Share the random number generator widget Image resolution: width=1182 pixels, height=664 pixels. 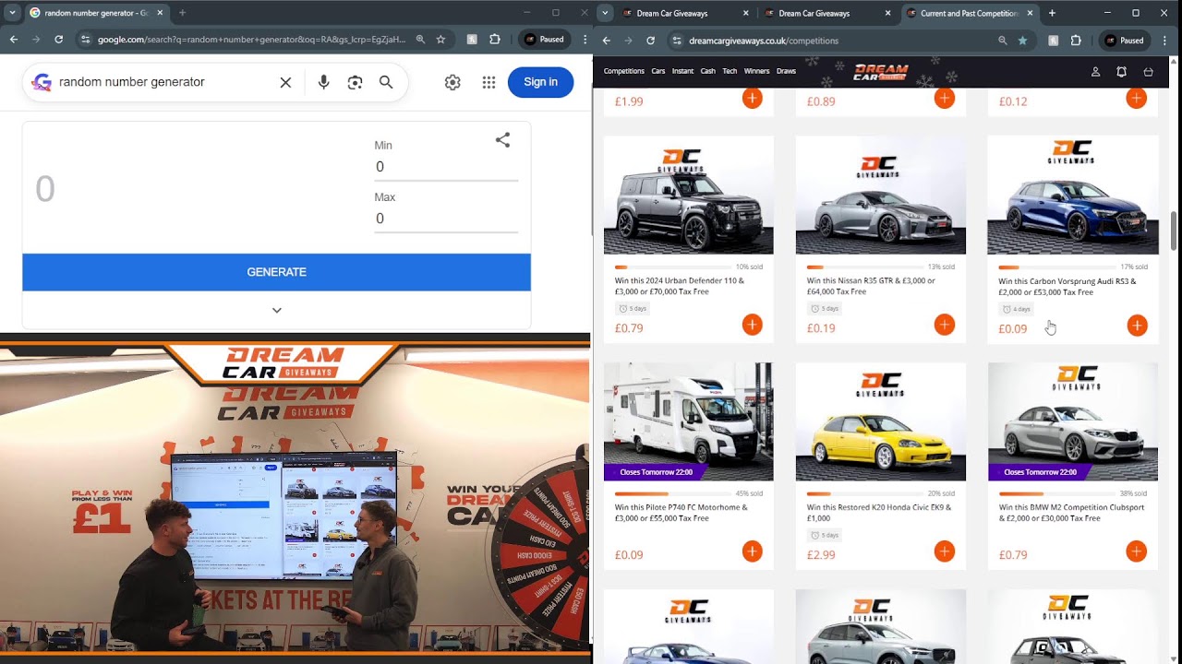pyautogui.click(x=502, y=140)
